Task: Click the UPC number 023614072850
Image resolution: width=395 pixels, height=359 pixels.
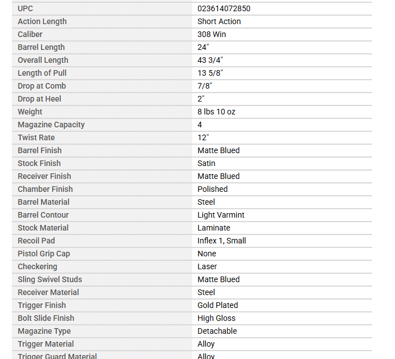Action: tap(224, 8)
